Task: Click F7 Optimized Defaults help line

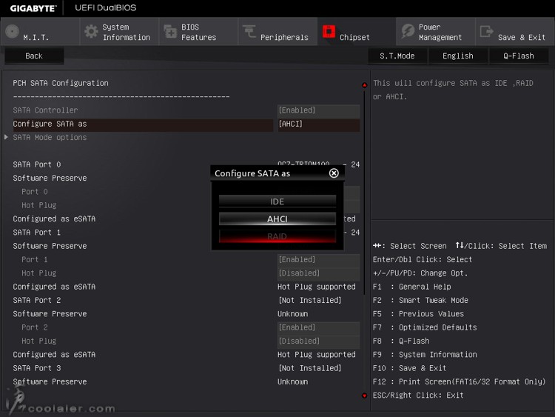Action: (x=425, y=327)
